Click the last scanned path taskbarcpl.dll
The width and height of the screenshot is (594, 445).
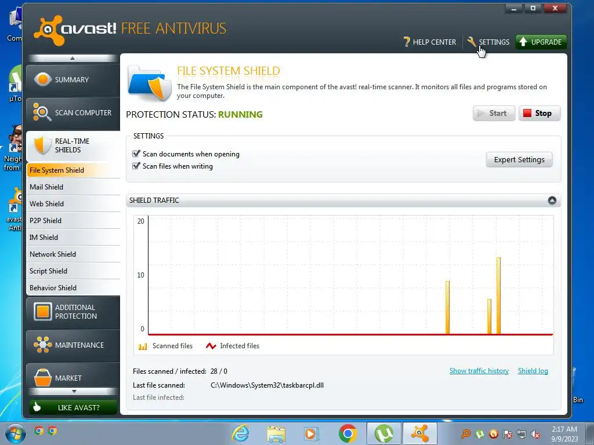(x=267, y=385)
